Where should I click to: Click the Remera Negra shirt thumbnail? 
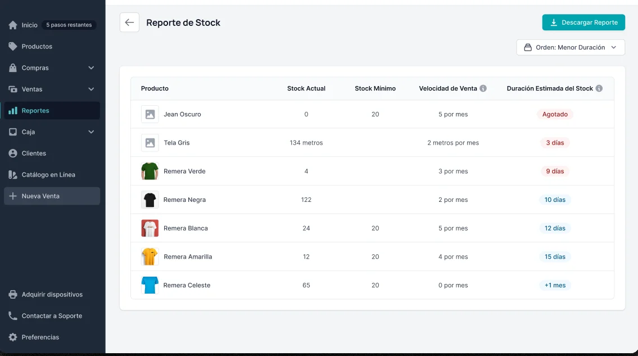click(x=150, y=200)
